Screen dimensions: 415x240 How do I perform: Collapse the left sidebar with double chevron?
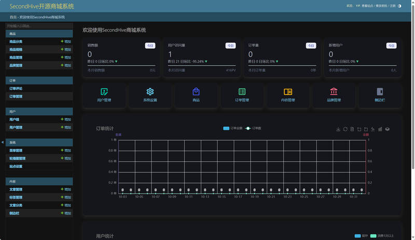pyautogui.click(x=3, y=142)
